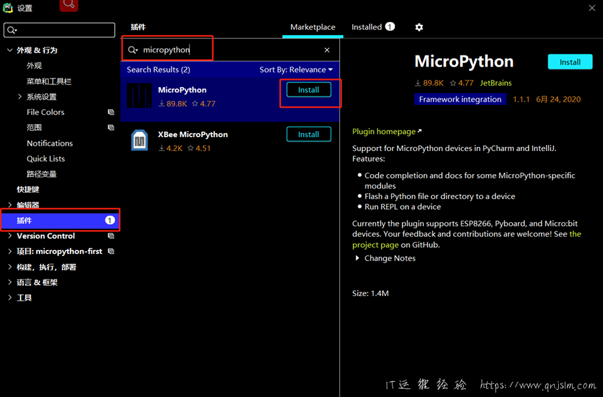
Task: Click the MicroPython plugin logo
Action: [x=139, y=96]
